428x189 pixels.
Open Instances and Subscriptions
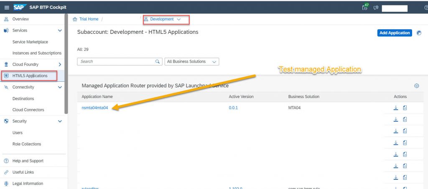[x=37, y=53]
